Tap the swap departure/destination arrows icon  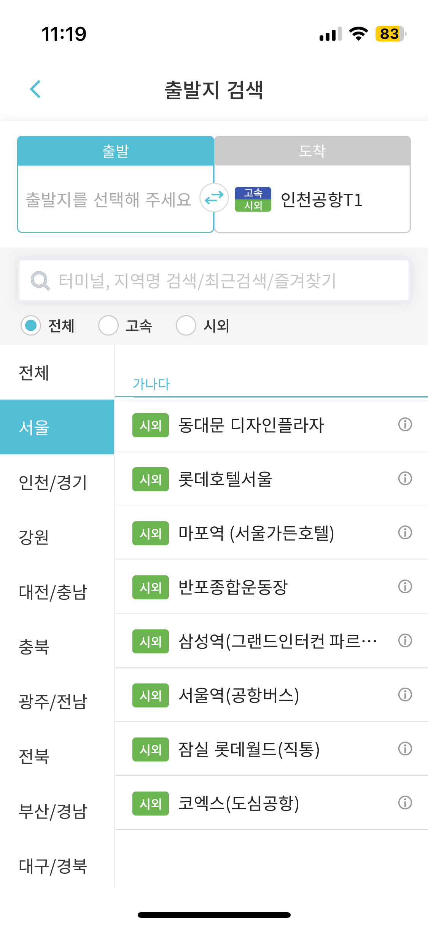[x=214, y=198]
